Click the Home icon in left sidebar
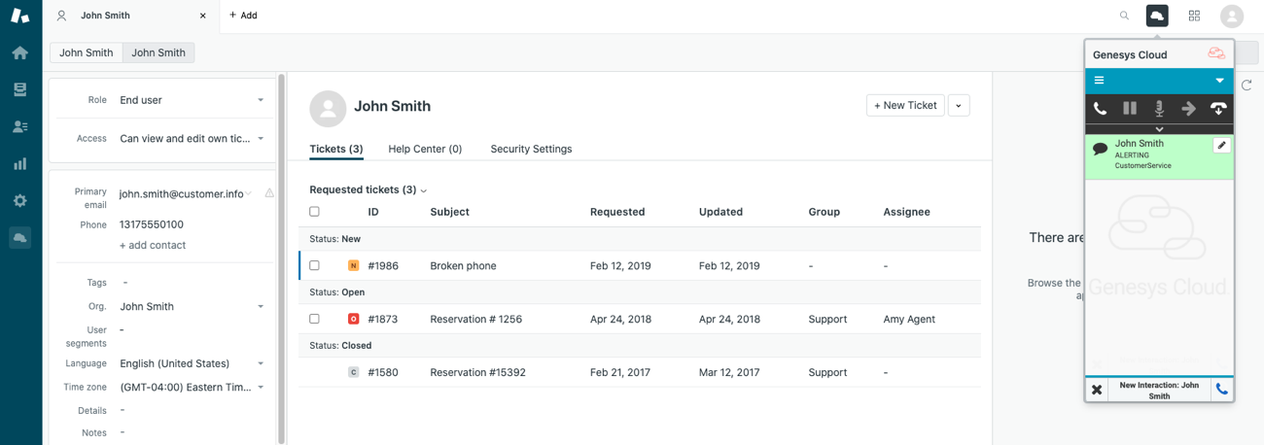 point(20,52)
